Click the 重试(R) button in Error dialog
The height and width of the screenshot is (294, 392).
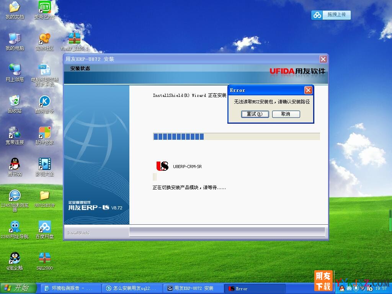(x=255, y=114)
